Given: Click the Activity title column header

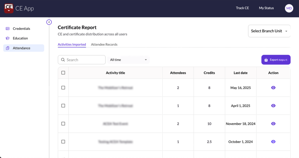Looking at the screenshot, I should click(x=115, y=73).
